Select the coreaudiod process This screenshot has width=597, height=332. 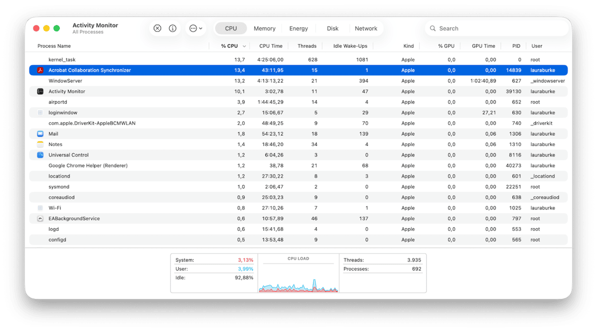point(298,197)
